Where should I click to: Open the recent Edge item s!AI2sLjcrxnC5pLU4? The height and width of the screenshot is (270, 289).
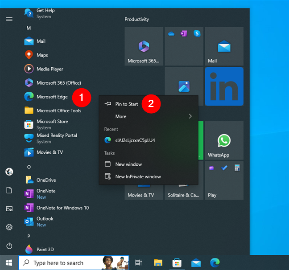click(135, 140)
